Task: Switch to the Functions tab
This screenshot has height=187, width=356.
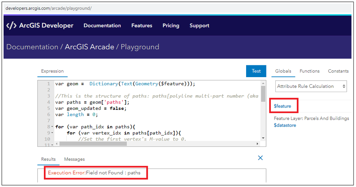Action: (310, 71)
